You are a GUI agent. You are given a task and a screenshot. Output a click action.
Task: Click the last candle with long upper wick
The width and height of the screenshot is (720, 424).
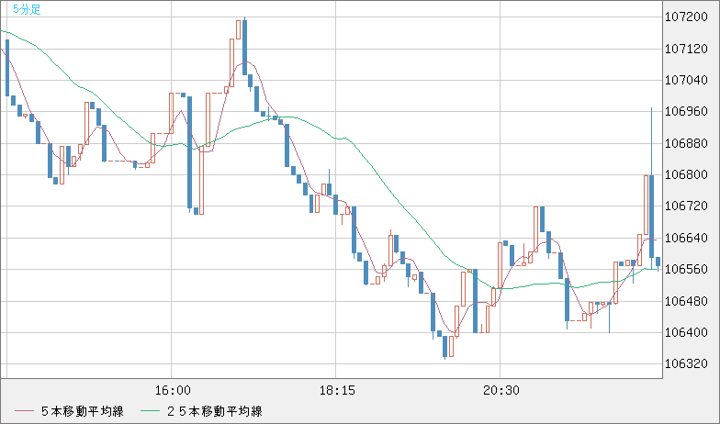651,188
